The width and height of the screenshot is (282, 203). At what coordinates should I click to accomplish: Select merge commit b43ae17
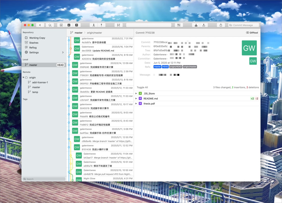point(100,156)
